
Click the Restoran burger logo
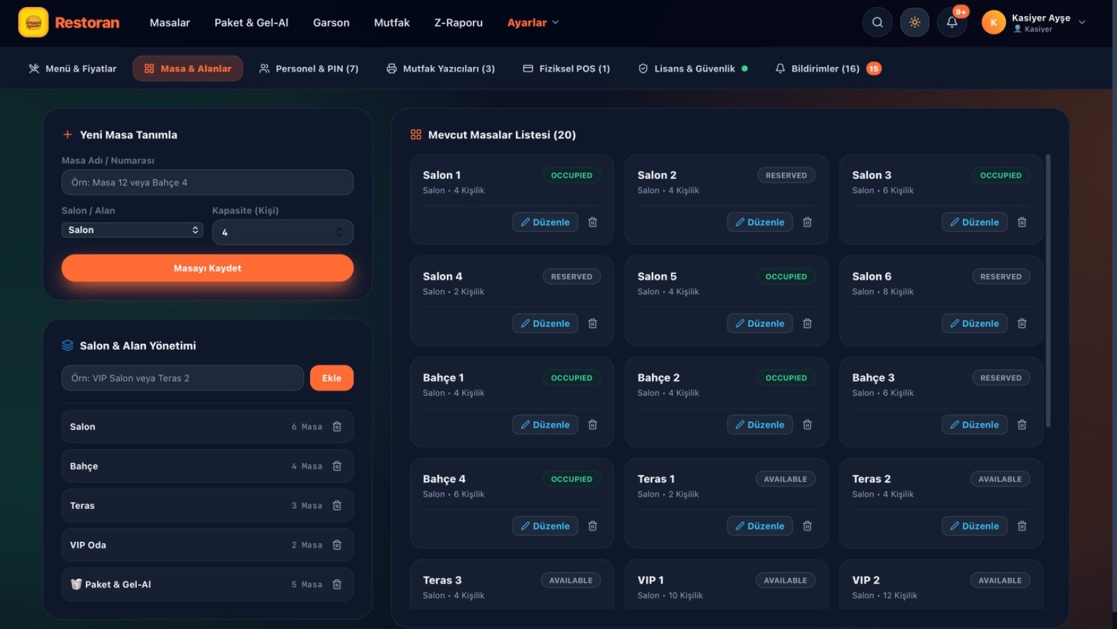34,22
